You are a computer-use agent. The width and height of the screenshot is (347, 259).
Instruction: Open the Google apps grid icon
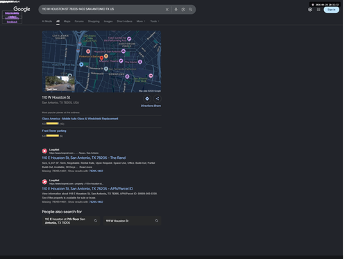(319, 10)
